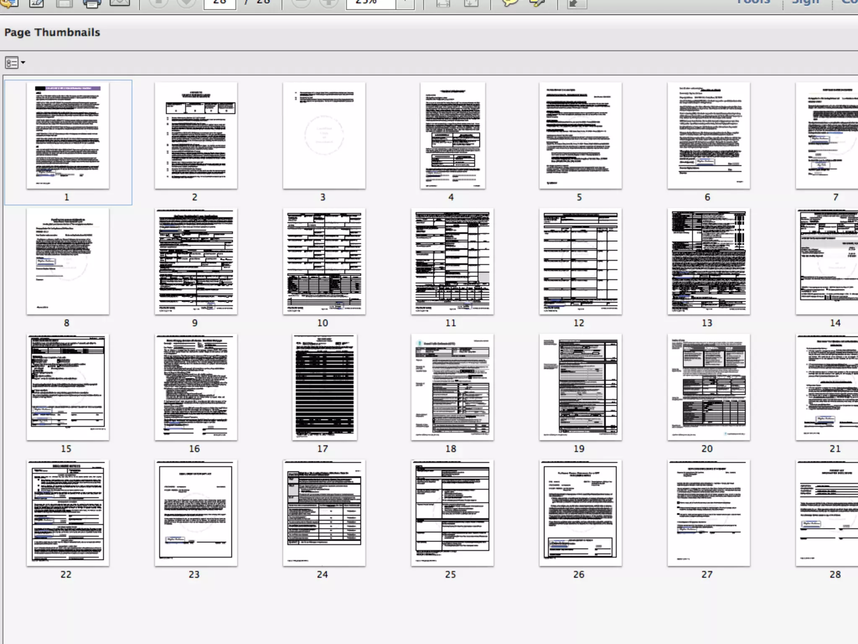The height and width of the screenshot is (644, 858).
Task: Select page 1 thumbnail
Action: (x=68, y=135)
